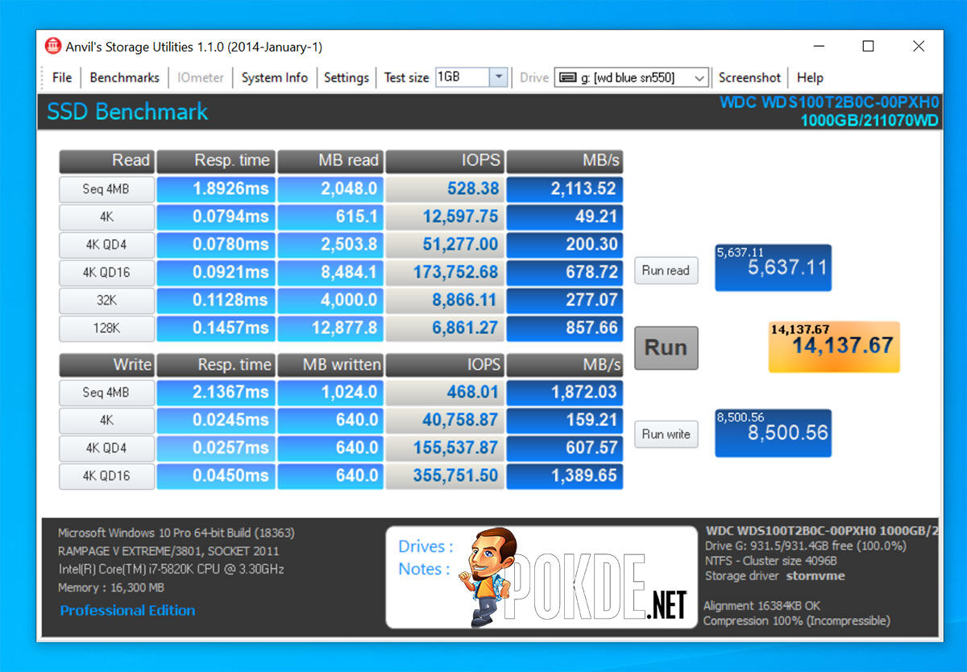Expand the Drive selection dropdown
The image size is (967, 672).
[x=699, y=77]
